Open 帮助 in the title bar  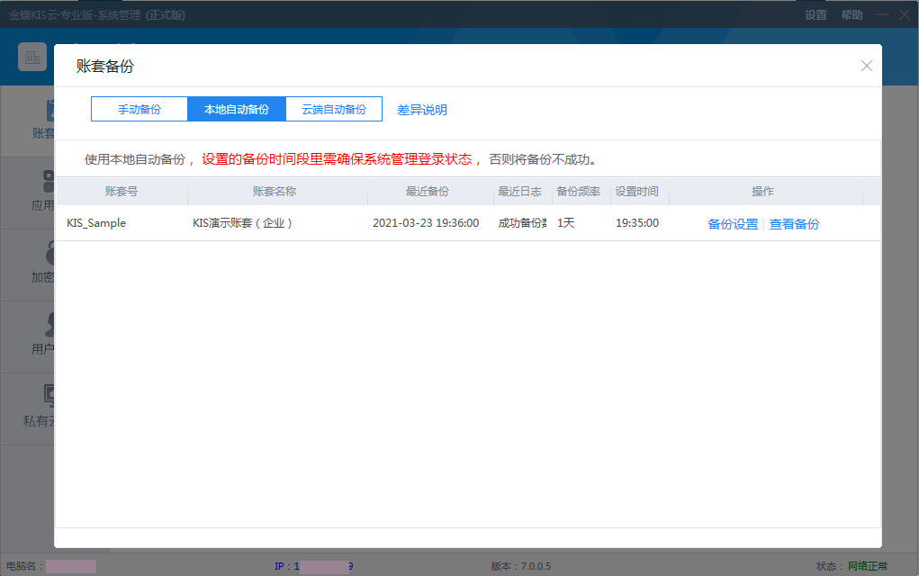point(851,15)
